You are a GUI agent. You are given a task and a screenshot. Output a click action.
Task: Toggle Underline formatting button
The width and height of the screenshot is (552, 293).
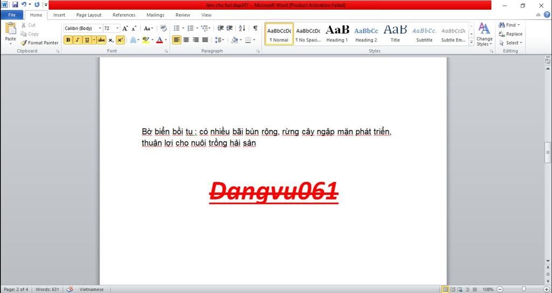click(87, 40)
